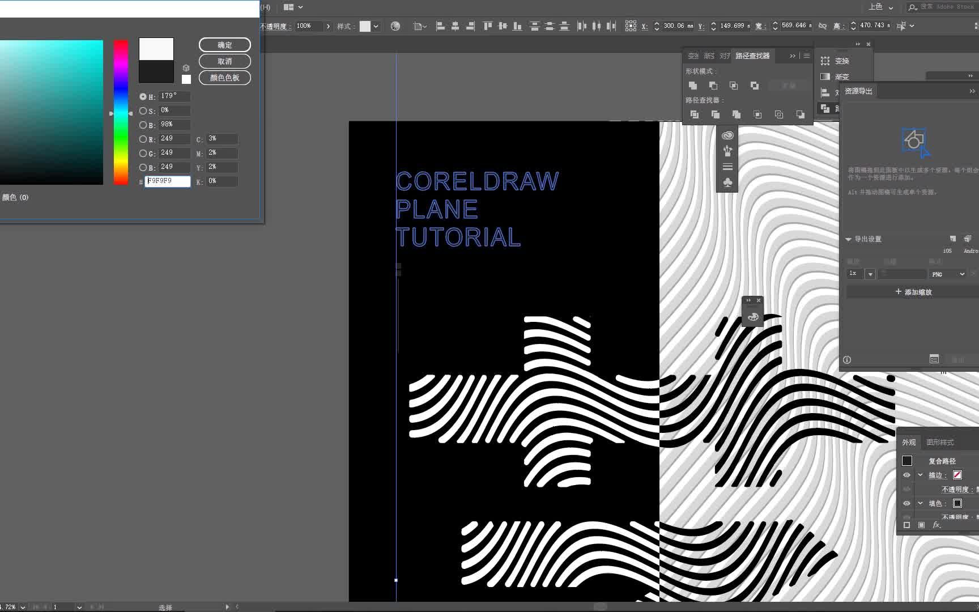Click the fx add effect icon
This screenshot has height=612, width=979.
937,525
